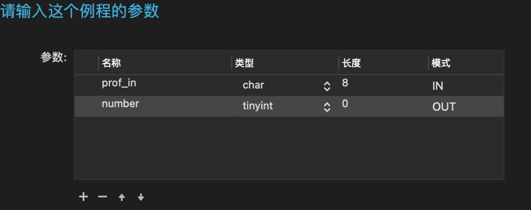Viewport: 531px width, 210px height.
Task: Click the 类型 column header
Action: click(244, 63)
